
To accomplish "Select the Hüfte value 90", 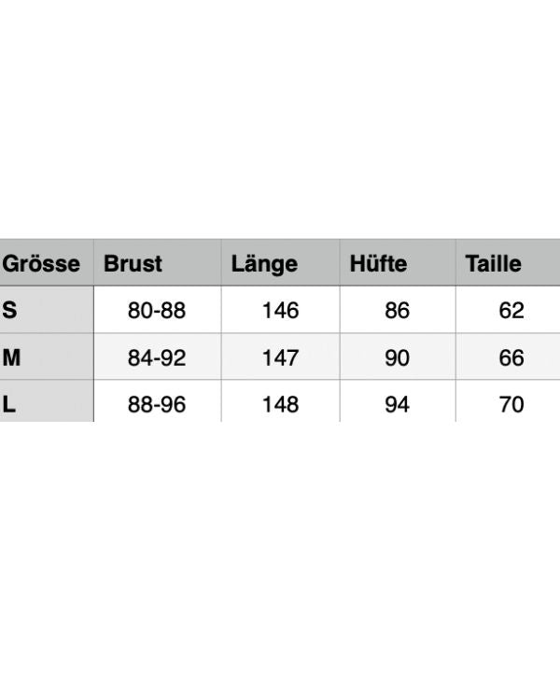I will coord(398,357).
